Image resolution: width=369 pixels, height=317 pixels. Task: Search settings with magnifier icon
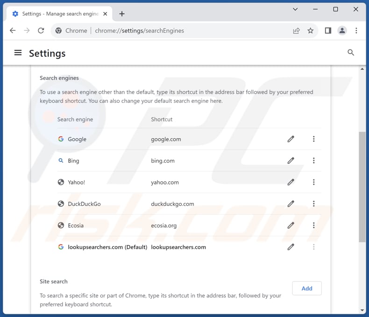pyautogui.click(x=351, y=53)
